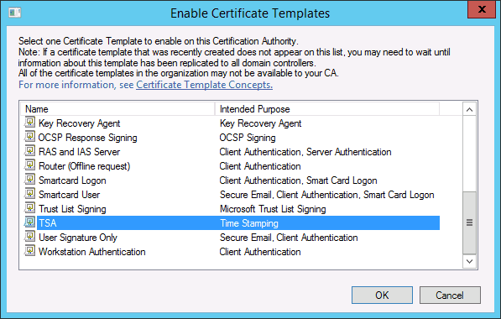This screenshot has width=501, height=319.
Task: Confirm selection with the OK button
Action: coord(382,295)
